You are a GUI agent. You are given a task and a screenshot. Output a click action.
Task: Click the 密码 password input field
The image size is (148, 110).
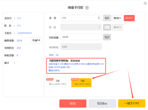[x=81, y=27]
